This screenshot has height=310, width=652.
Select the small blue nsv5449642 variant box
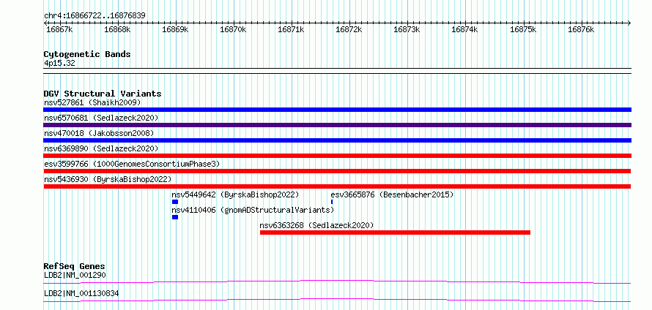[x=175, y=202]
